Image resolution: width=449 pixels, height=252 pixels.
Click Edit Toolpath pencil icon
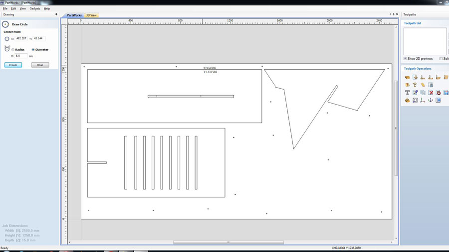point(415,93)
